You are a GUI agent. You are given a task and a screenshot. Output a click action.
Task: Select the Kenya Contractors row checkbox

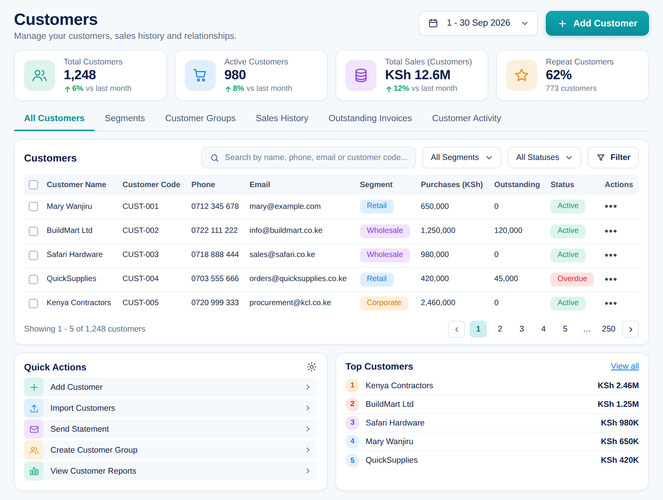click(x=33, y=304)
